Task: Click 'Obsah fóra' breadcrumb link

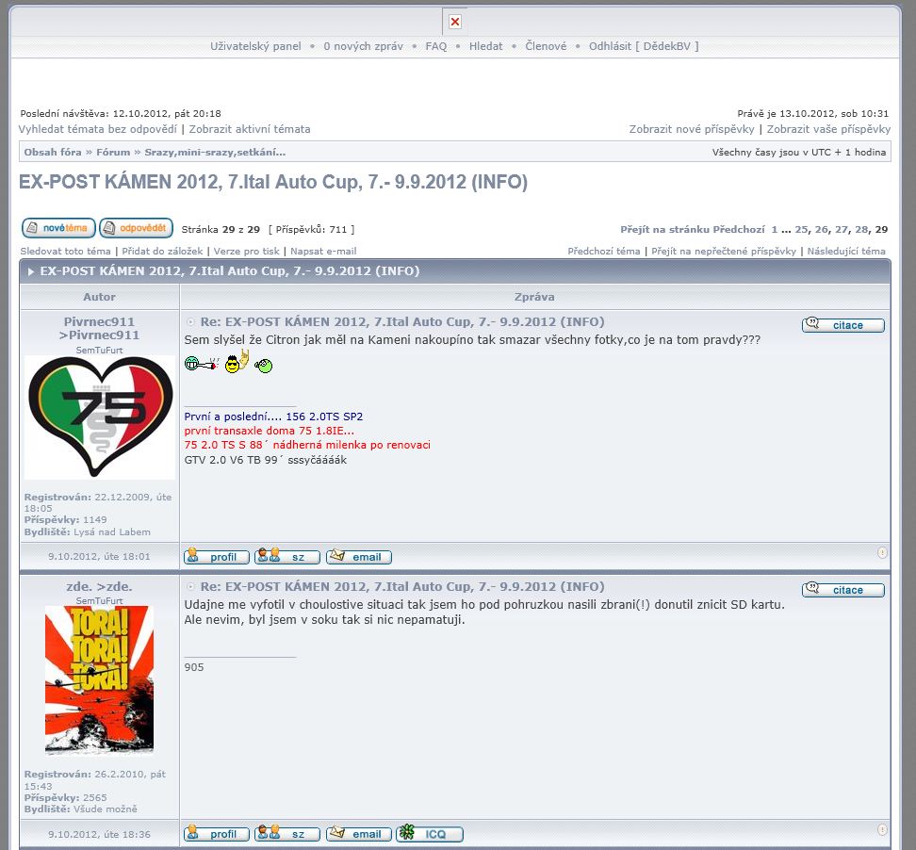Action: pos(53,152)
